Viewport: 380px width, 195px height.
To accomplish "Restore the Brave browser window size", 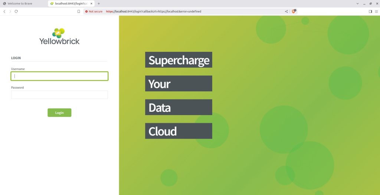I will 371,4.
